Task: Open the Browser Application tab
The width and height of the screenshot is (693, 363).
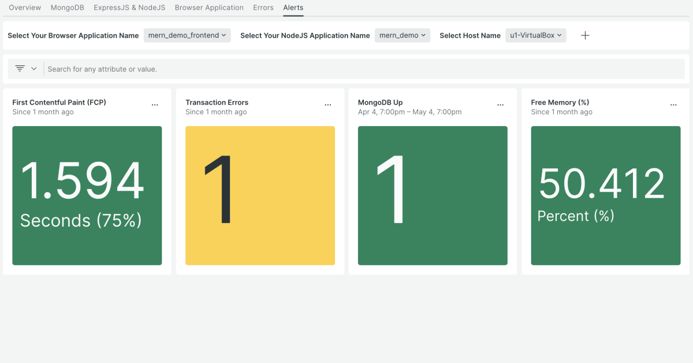Action: tap(209, 8)
